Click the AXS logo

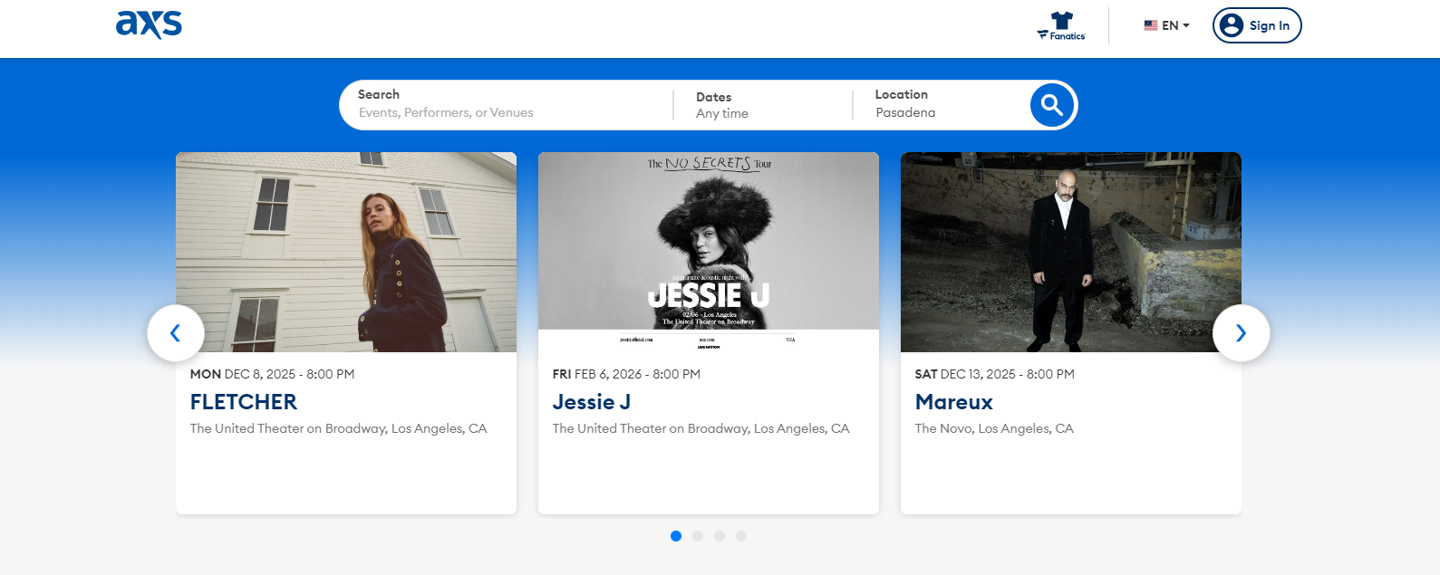[149, 24]
